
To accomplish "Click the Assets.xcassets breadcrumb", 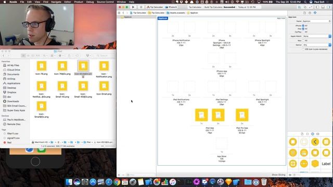I will (x=176, y=13).
